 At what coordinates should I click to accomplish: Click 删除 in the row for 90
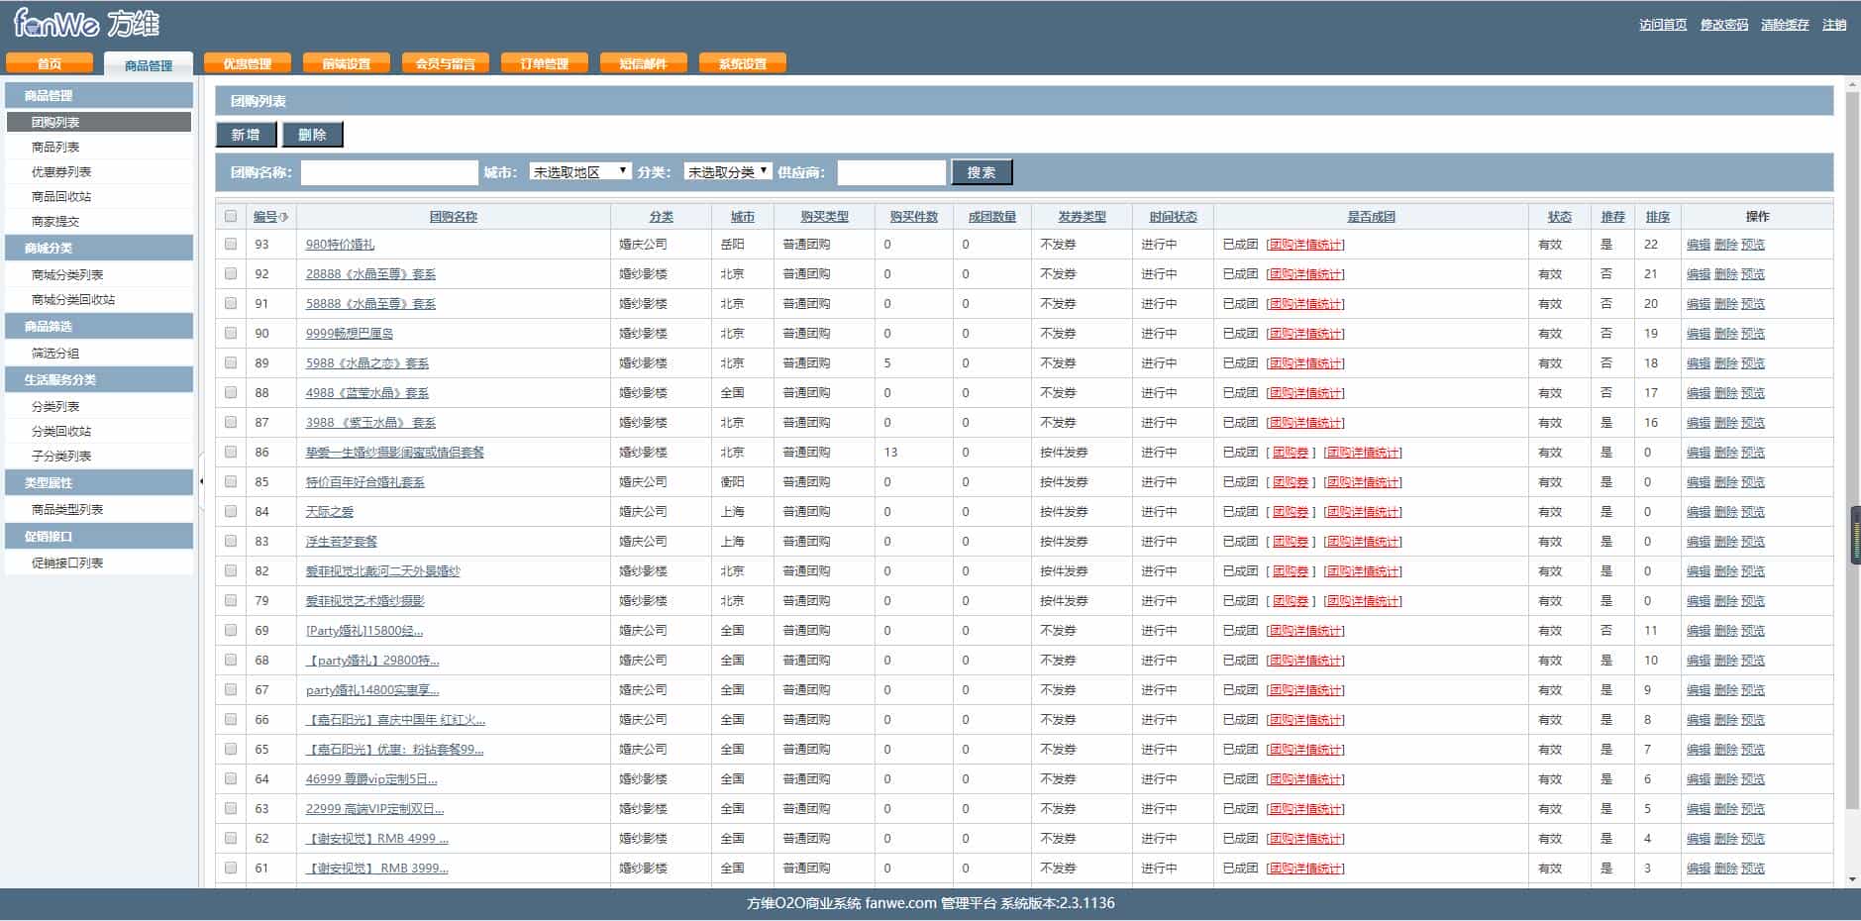point(1726,333)
